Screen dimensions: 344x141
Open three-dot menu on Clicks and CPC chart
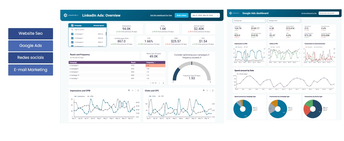pos(213,91)
